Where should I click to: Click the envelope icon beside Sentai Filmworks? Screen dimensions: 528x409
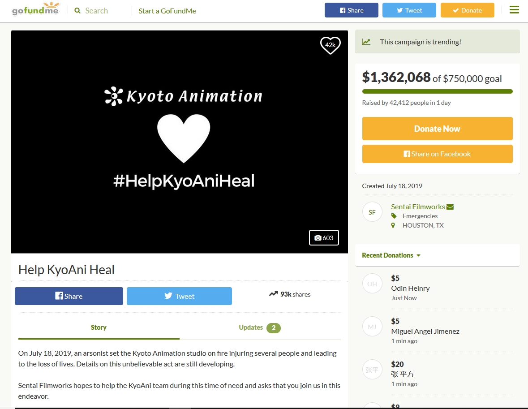click(x=450, y=207)
